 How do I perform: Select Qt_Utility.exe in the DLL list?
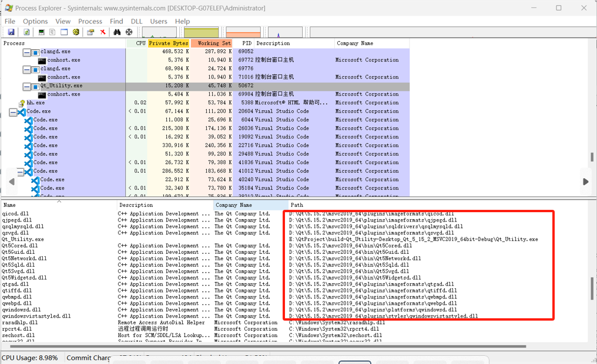23,239
